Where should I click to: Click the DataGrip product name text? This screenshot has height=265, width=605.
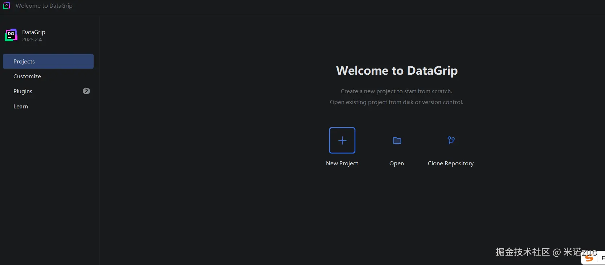[x=34, y=32]
